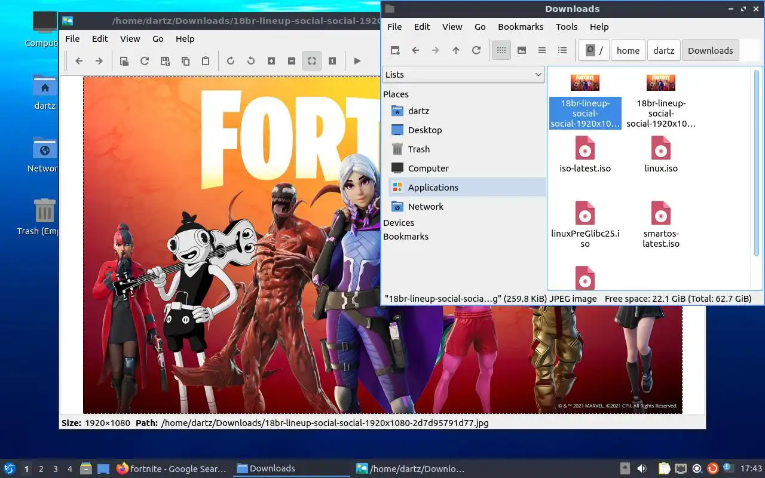Screen dimensions: 765x478
Task: Click the 'home' path button
Action: coord(628,50)
